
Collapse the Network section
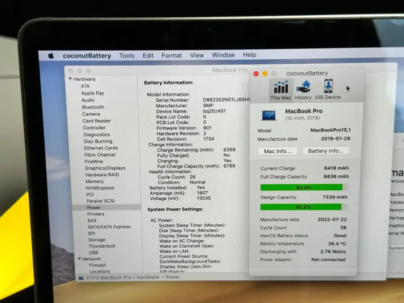click(x=79, y=259)
